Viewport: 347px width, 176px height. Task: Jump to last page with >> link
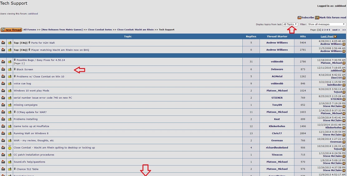(344, 30)
